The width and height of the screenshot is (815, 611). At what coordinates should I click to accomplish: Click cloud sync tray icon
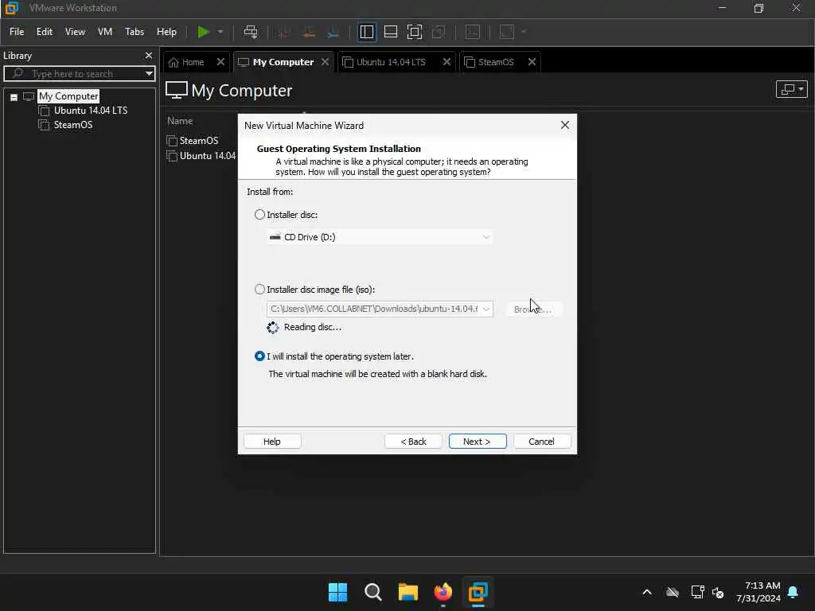point(673,592)
